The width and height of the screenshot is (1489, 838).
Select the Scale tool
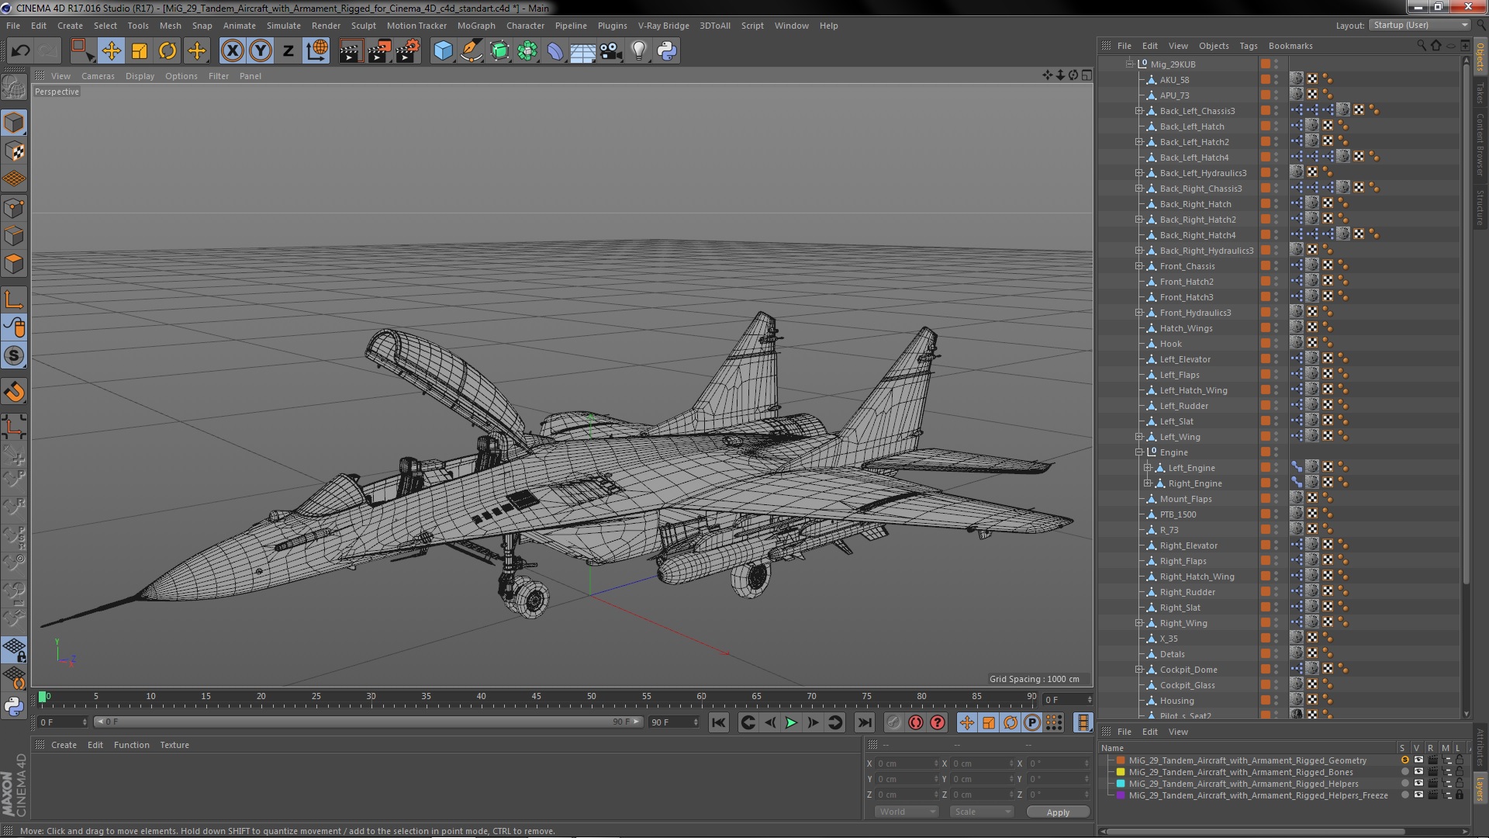point(140,51)
